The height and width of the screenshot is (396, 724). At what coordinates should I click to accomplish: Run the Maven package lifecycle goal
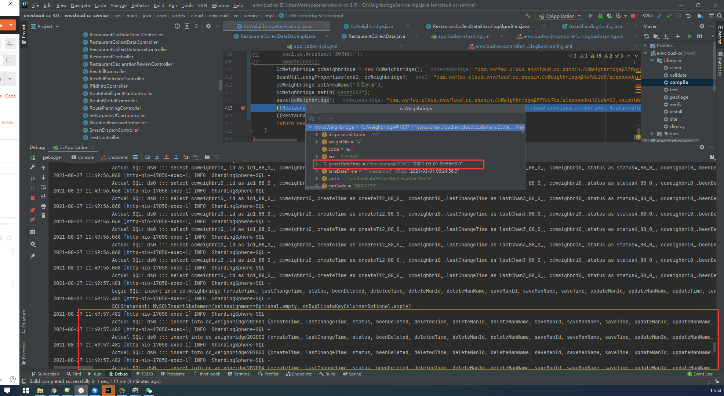point(679,97)
